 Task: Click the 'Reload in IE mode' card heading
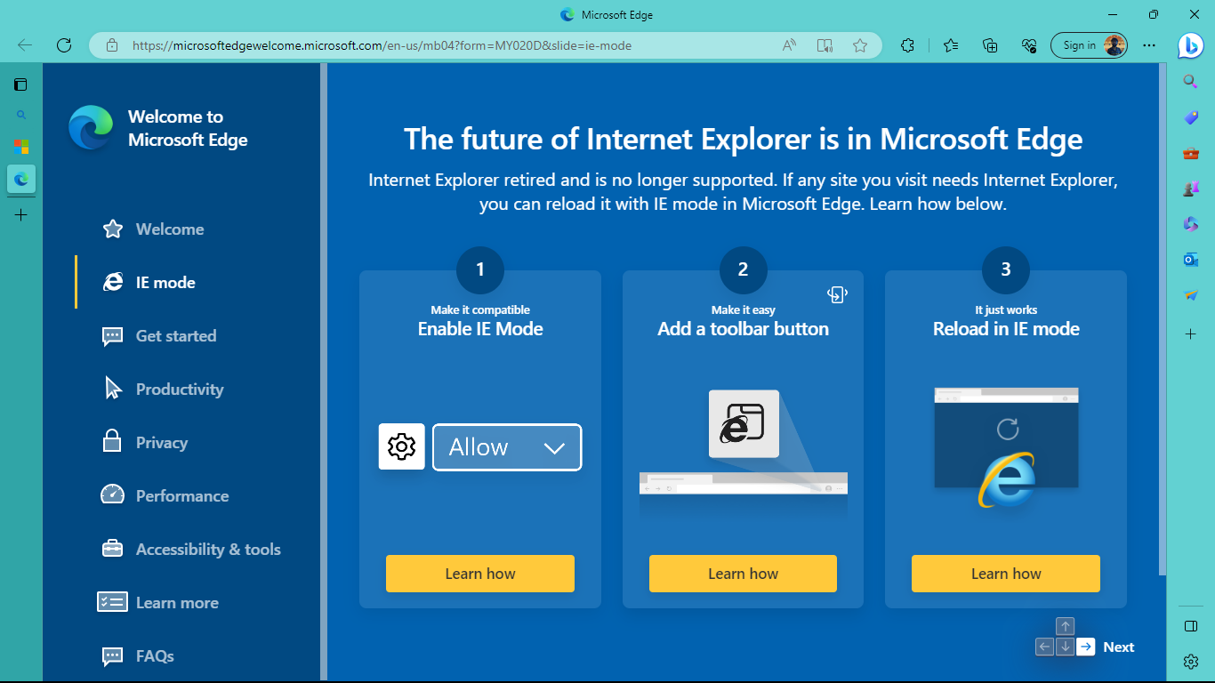click(x=1006, y=329)
